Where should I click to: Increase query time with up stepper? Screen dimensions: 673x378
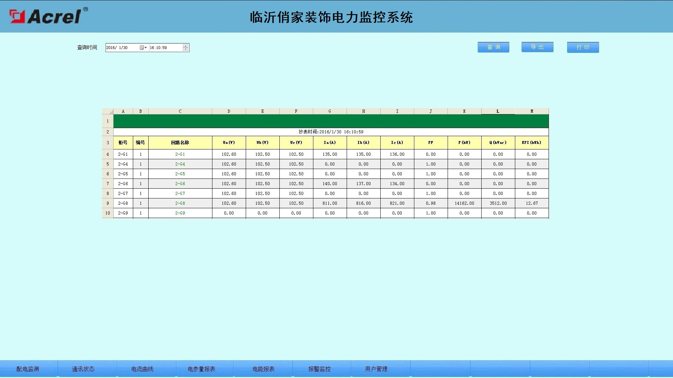tap(186, 46)
